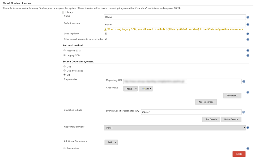
Task: Open help for the Name field
Action: pyautogui.click(x=248, y=17)
